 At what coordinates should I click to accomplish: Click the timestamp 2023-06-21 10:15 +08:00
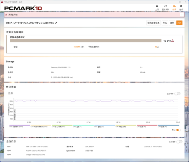tap(153, 147)
